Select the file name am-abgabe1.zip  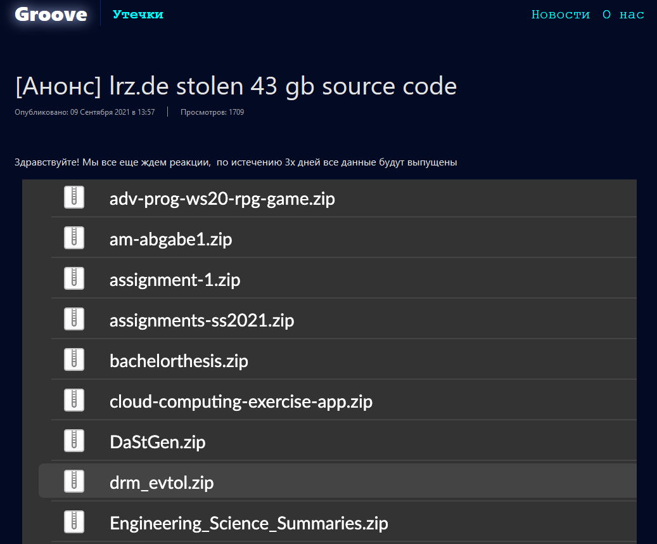(x=170, y=240)
